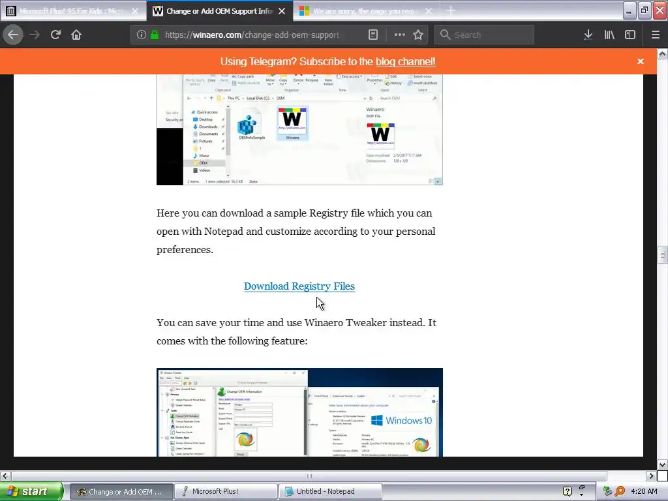Click the help question mark tray icon
668x501 pixels.
pyautogui.click(x=567, y=492)
